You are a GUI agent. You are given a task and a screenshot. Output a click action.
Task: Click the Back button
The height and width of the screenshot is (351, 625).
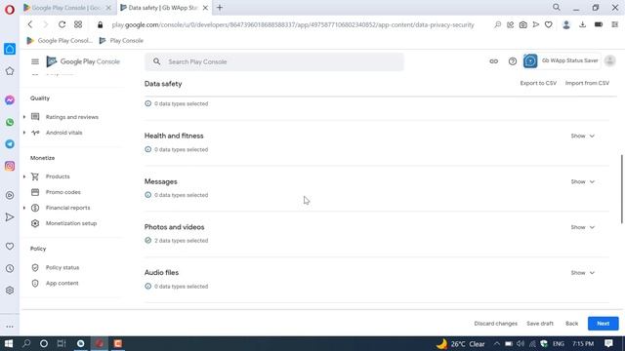click(571, 324)
